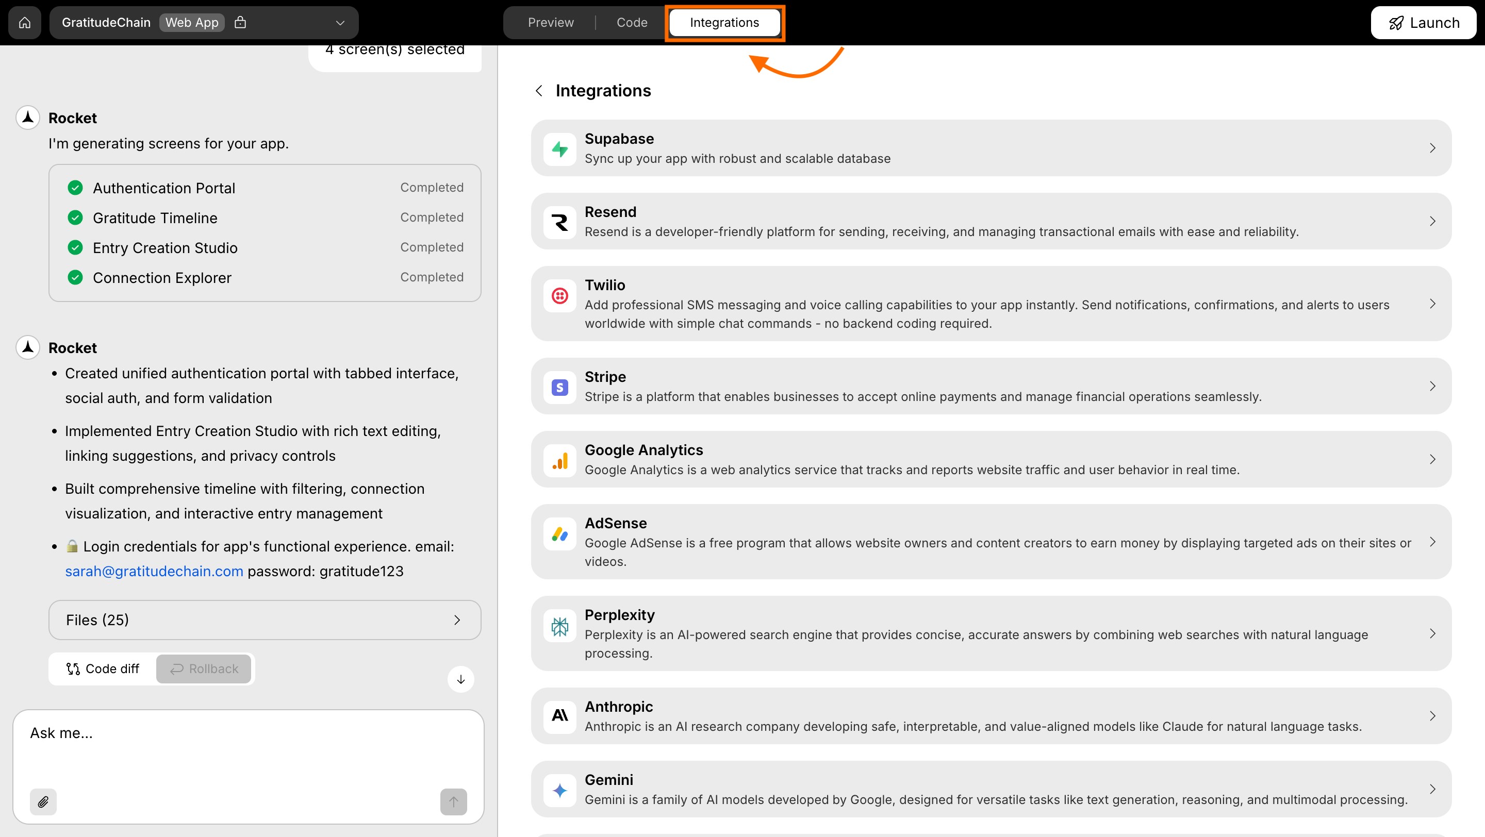Click the Resend logo icon
This screenshot has width=1485, height=837.
559,222
